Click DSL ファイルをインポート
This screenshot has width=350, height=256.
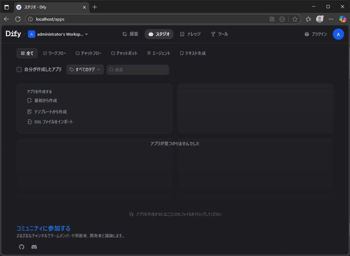[53, 122]
